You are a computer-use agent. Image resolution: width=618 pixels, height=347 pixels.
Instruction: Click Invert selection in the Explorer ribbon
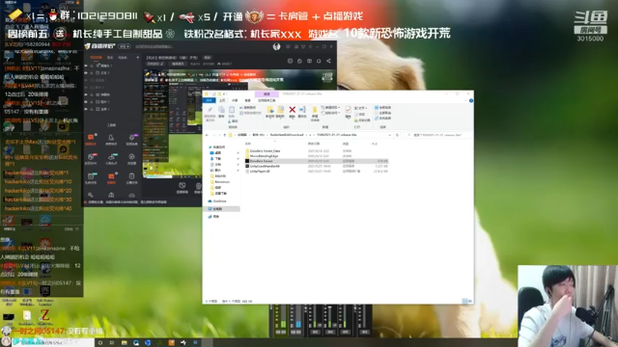click(x=382, y=118)
